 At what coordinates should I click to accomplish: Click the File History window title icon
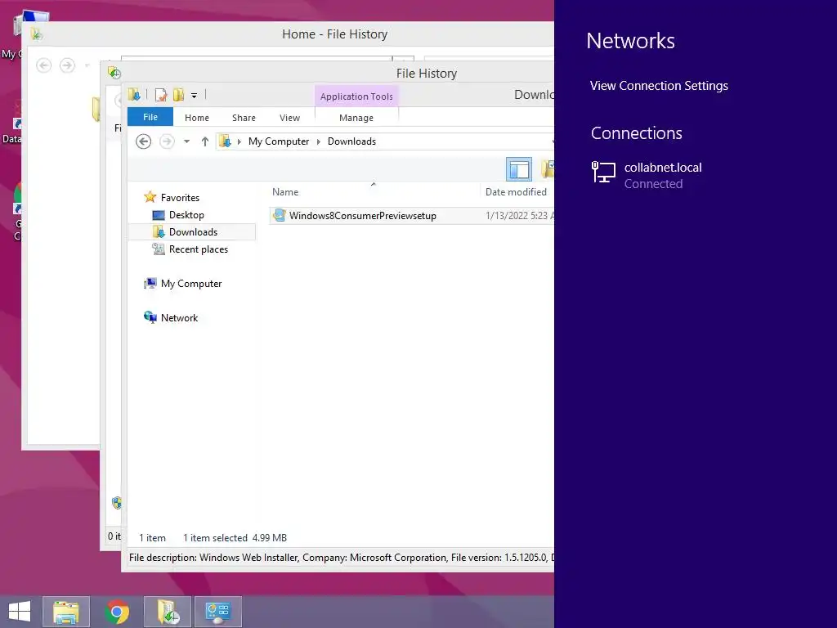pos(114,72)
